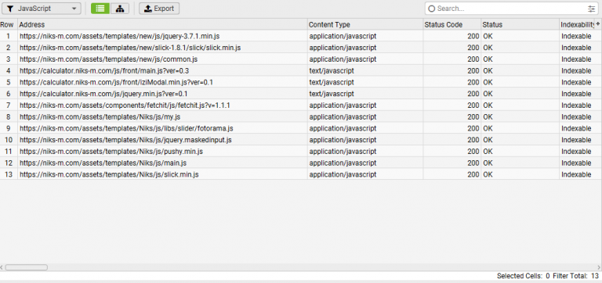Click horizontal scrollbar thumb at bottom
The image size is (602, 283).
pyautogui.click(x=26, y=267)
